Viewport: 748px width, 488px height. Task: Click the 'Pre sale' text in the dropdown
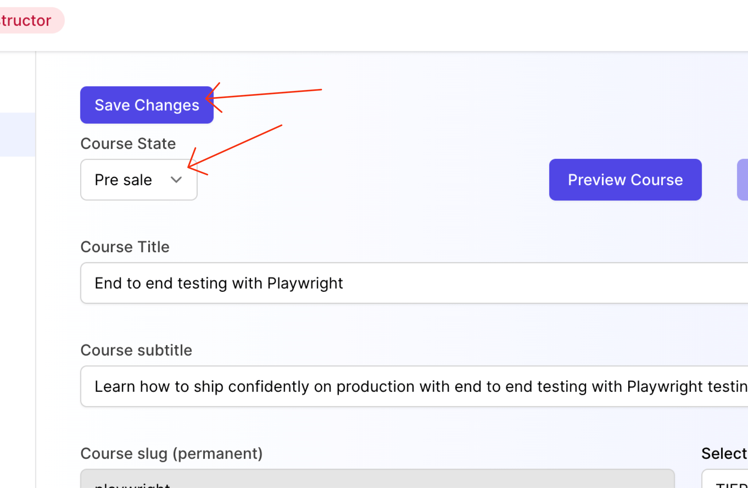click(x=123, y=180)
